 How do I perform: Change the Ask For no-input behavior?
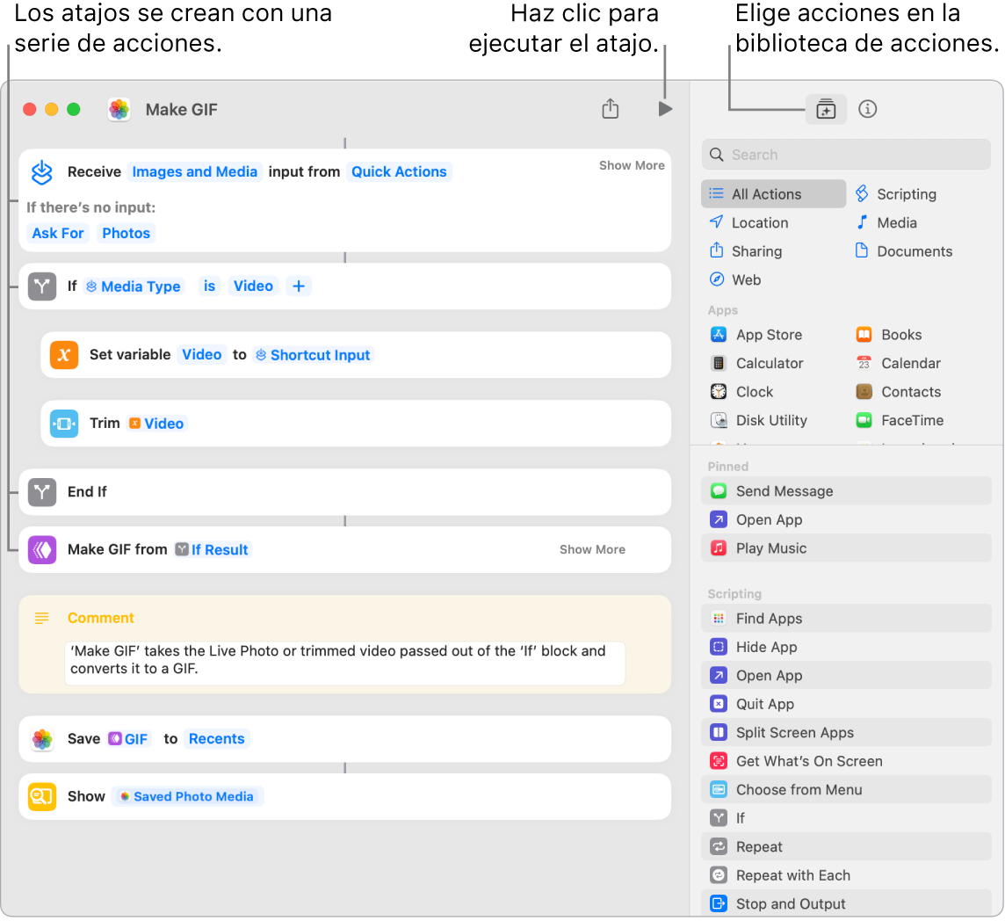(58, 234)
